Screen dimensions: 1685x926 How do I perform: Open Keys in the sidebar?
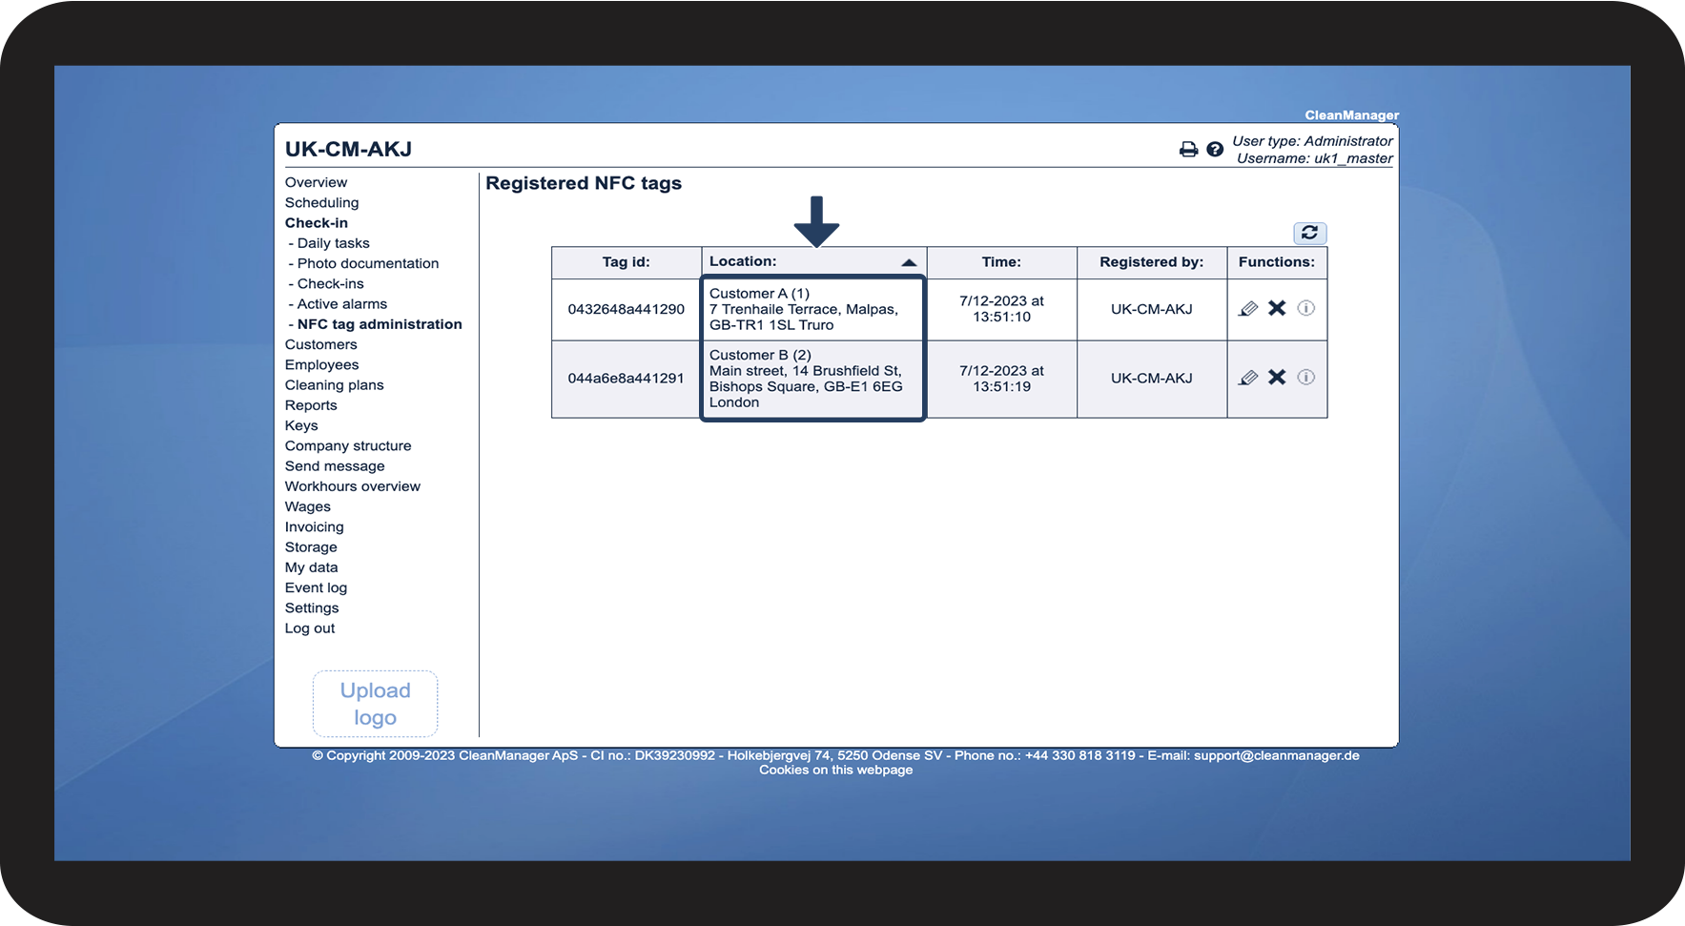pyautogui.click(x=301, y=425)
